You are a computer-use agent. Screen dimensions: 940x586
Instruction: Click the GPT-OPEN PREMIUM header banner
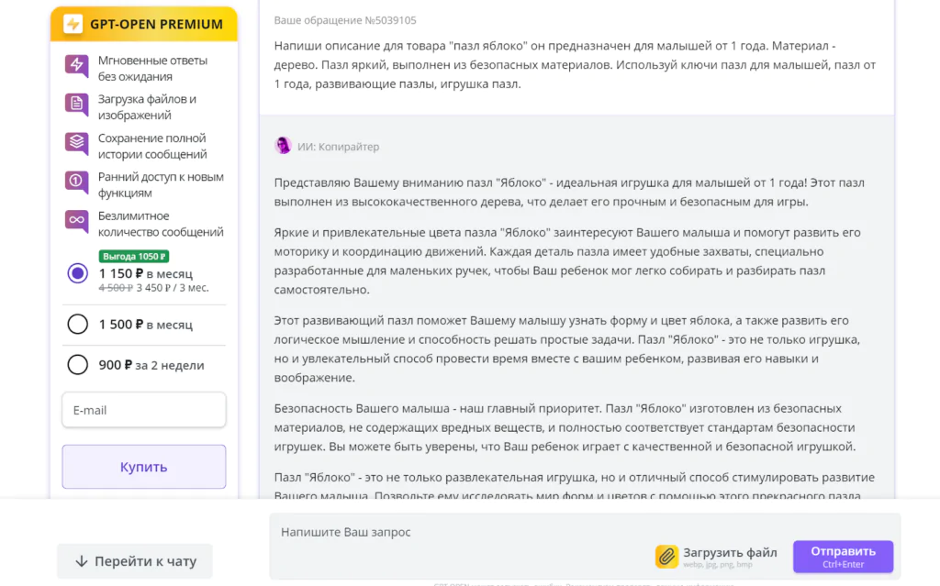(x=144, y=24)
